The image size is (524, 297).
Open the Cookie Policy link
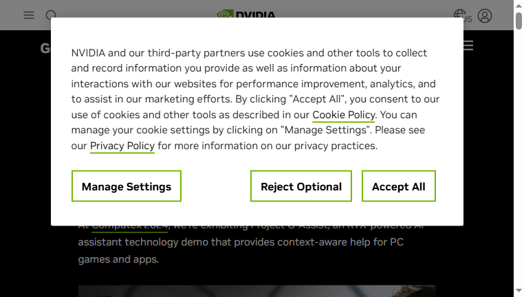344,115
